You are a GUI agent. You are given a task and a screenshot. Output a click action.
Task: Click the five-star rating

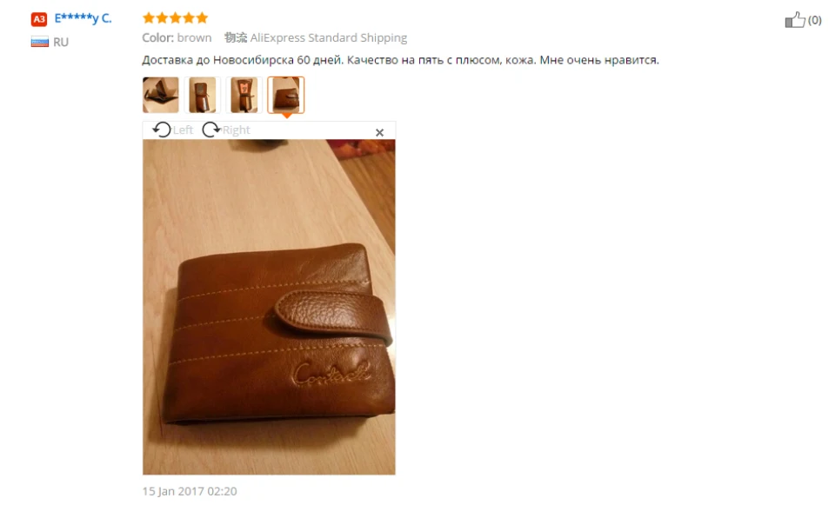175,18
